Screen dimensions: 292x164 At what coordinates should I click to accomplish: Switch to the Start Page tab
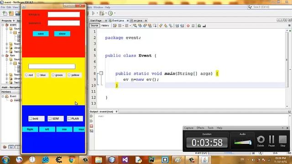click(x=96, y=20)
